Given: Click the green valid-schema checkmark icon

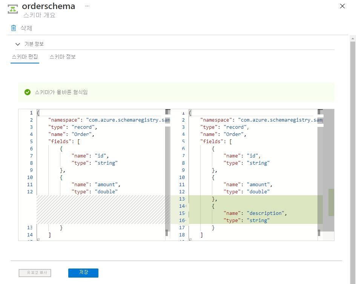Looking at the screenshot, I should tap(27, 92).
